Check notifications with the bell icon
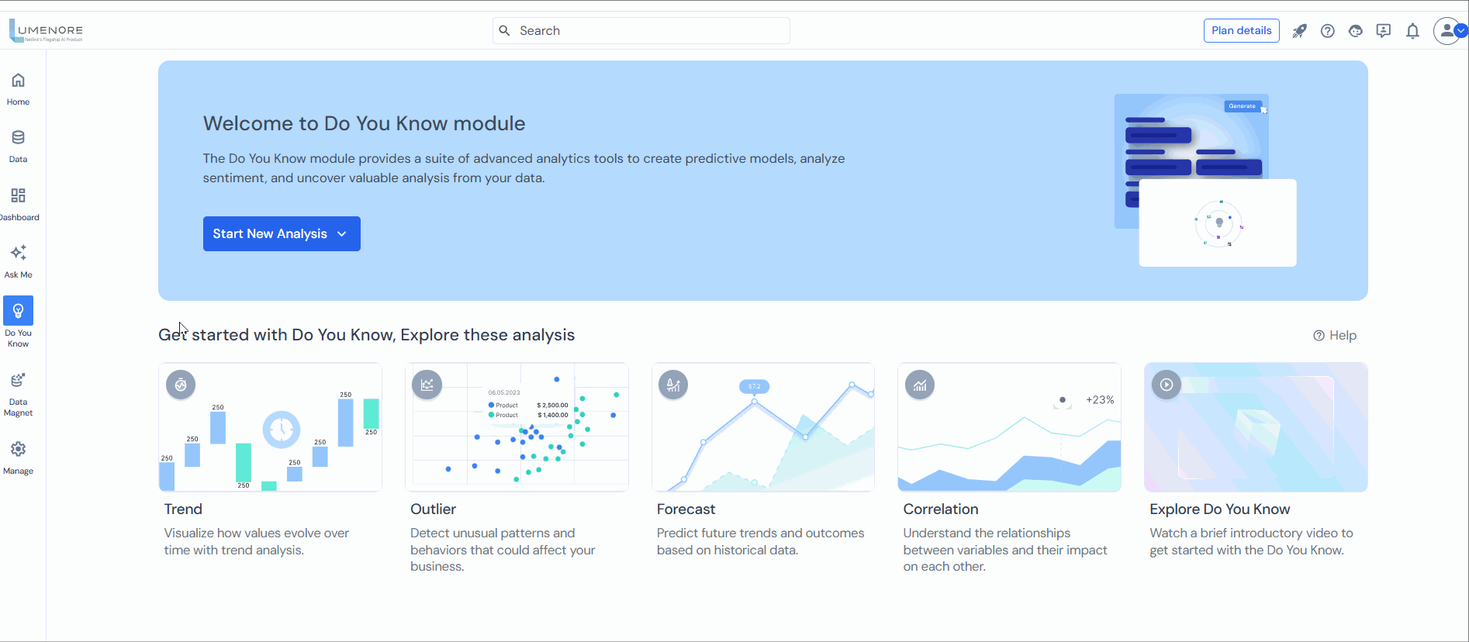 coord(1412,30)
